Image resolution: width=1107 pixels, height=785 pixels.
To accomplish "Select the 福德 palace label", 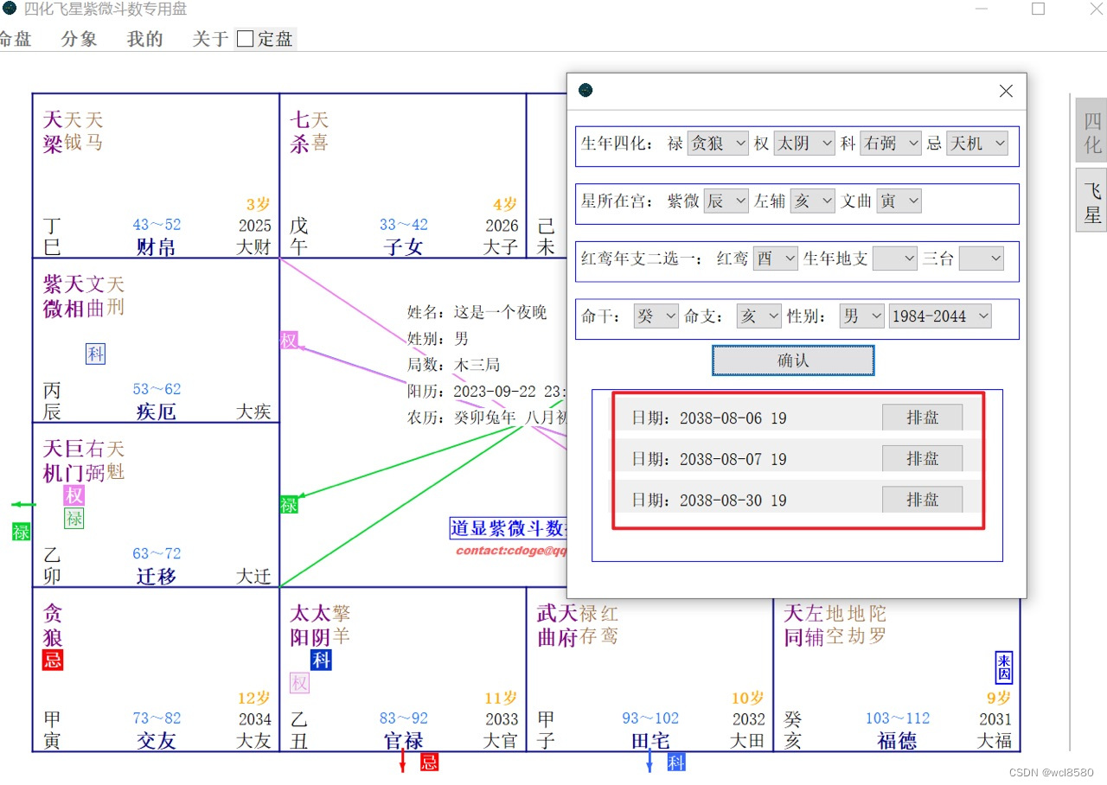I will tap(897, 741).
